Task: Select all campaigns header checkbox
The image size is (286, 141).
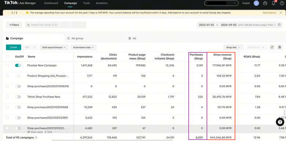Action: [7, 57]
